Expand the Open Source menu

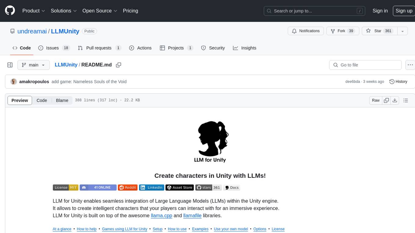point(100,11)
